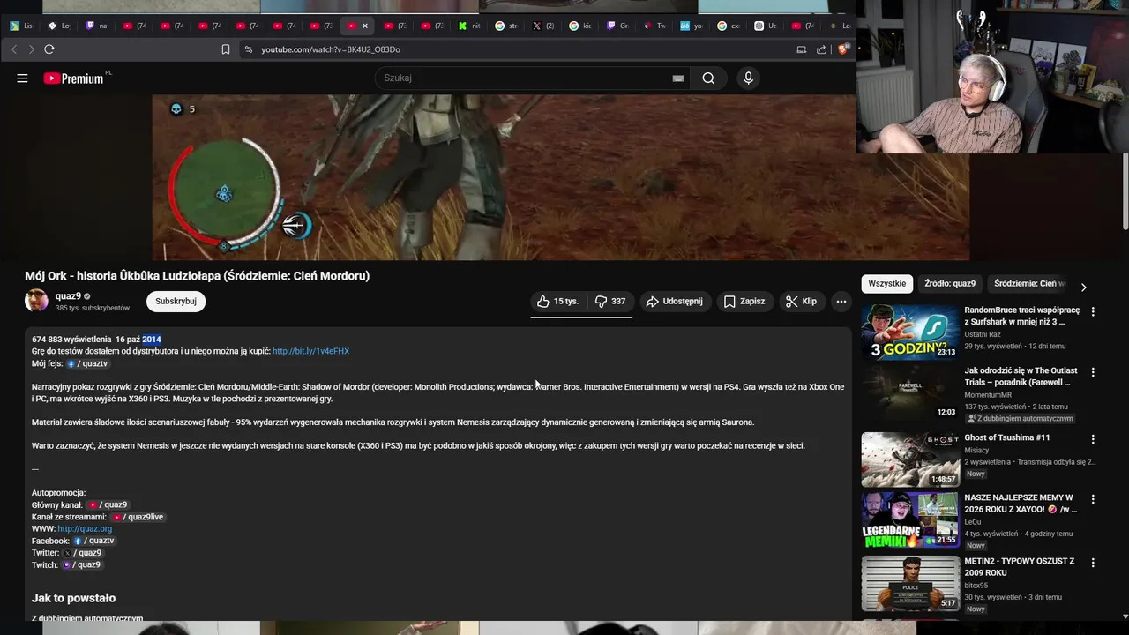The height and width of the screenshot is (635, 1129).
Task: Like the video with thumbs up 15 tys.
Action: [557, 302]
